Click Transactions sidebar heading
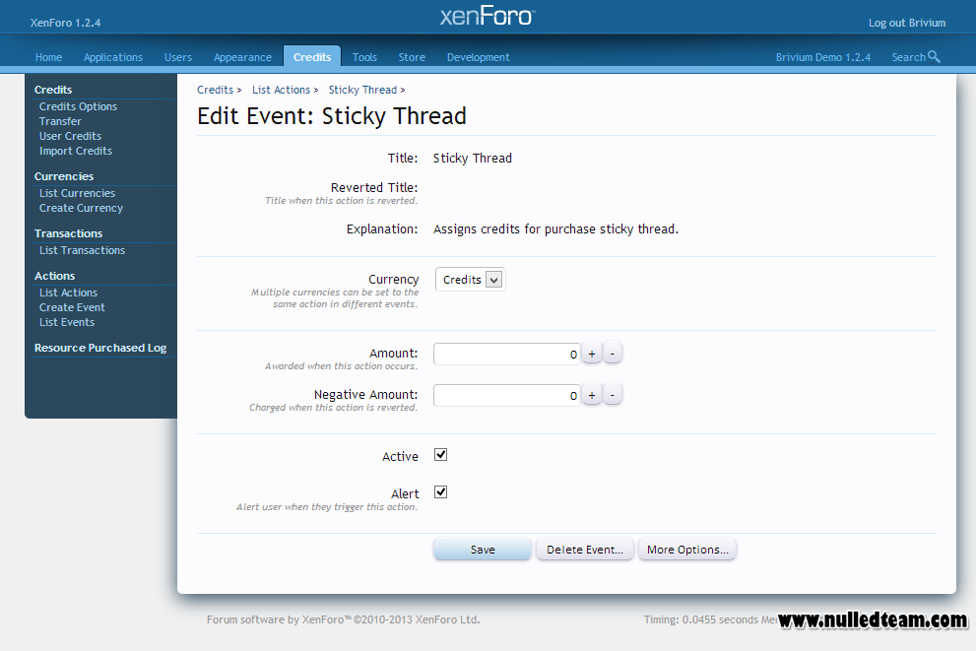 69,234
